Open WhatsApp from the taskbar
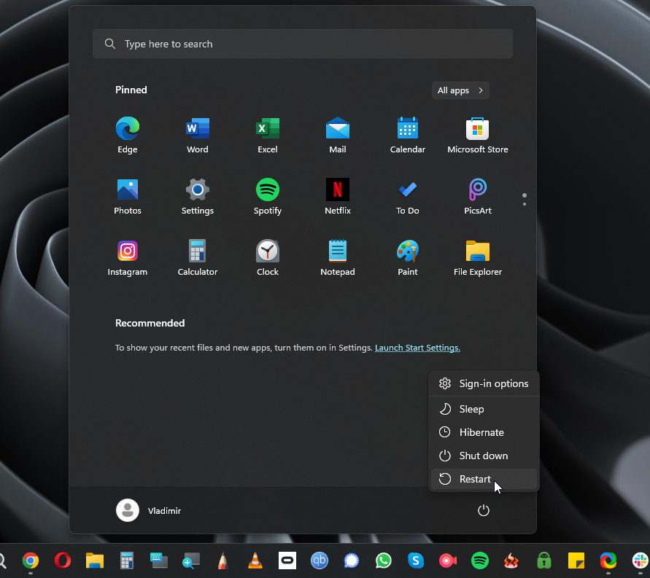Image resolution: width=650 pixels, height=578 pixels. pos(384,561)
